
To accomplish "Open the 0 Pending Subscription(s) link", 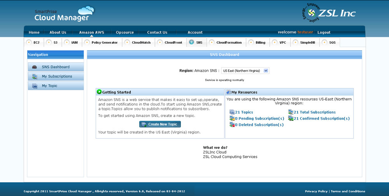I will click(x=260, y=118).
